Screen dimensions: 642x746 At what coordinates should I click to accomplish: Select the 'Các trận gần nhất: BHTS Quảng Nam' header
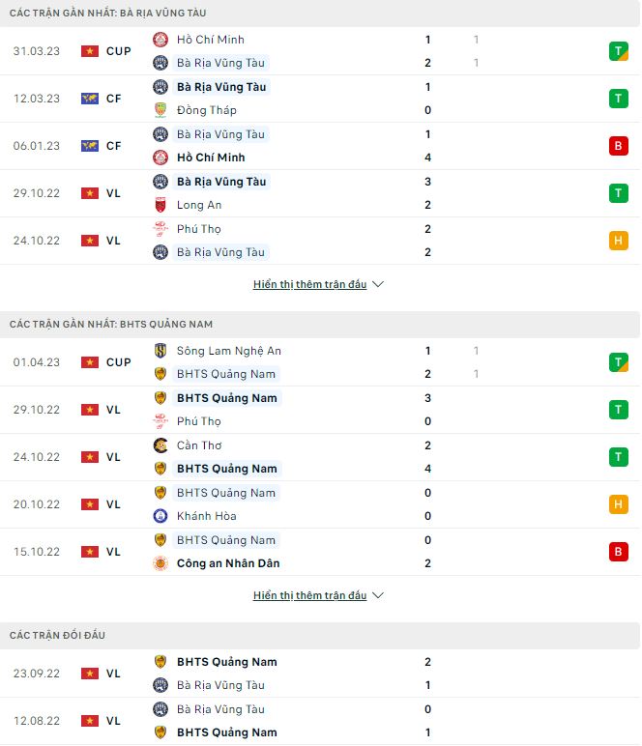111,324
